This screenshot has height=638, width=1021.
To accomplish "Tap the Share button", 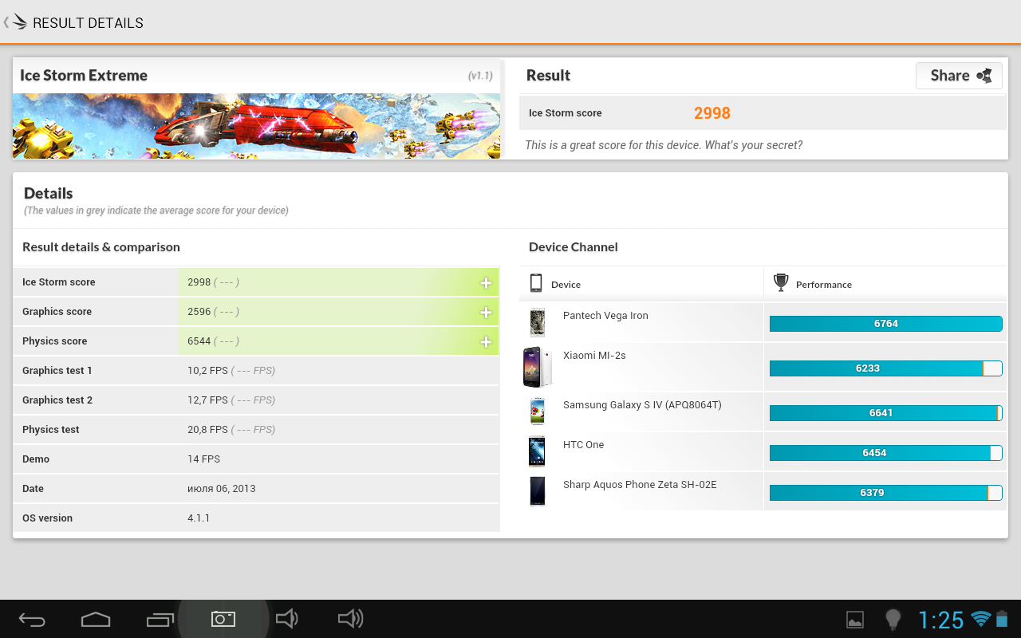I will pyautogui.click(x=959, y=76).
